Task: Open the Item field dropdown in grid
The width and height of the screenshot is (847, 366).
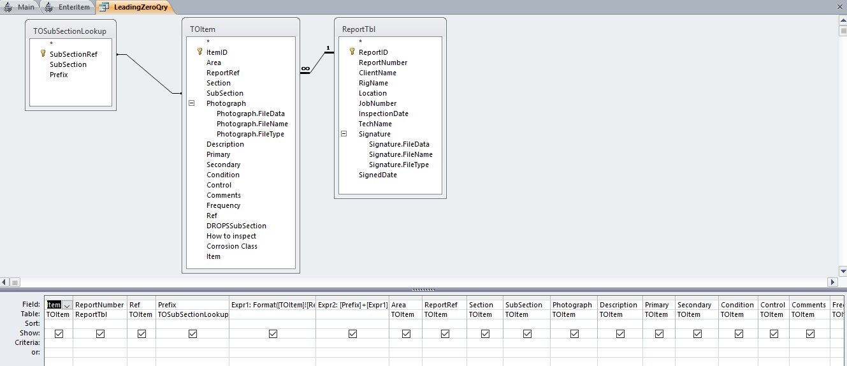Action: point(67,305)
